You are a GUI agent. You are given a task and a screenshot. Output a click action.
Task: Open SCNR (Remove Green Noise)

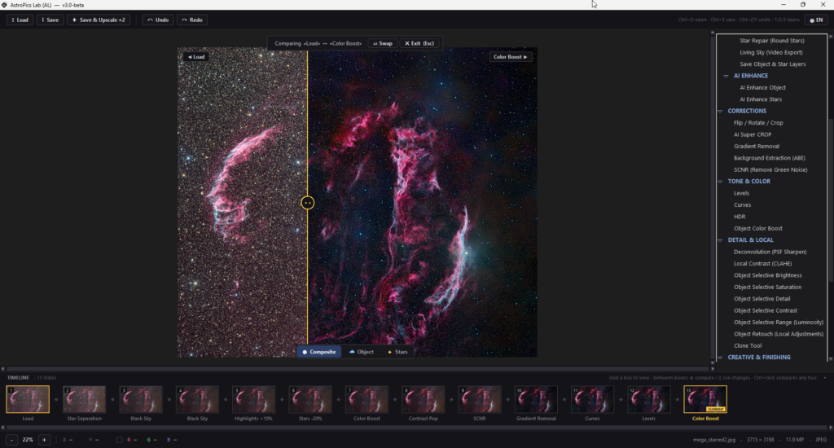770,169
